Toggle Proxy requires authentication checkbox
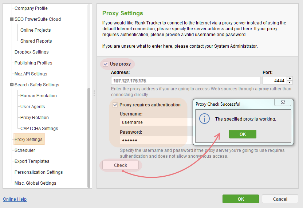Viewport: 303px width, 208px height. click(x=115, y=105)
